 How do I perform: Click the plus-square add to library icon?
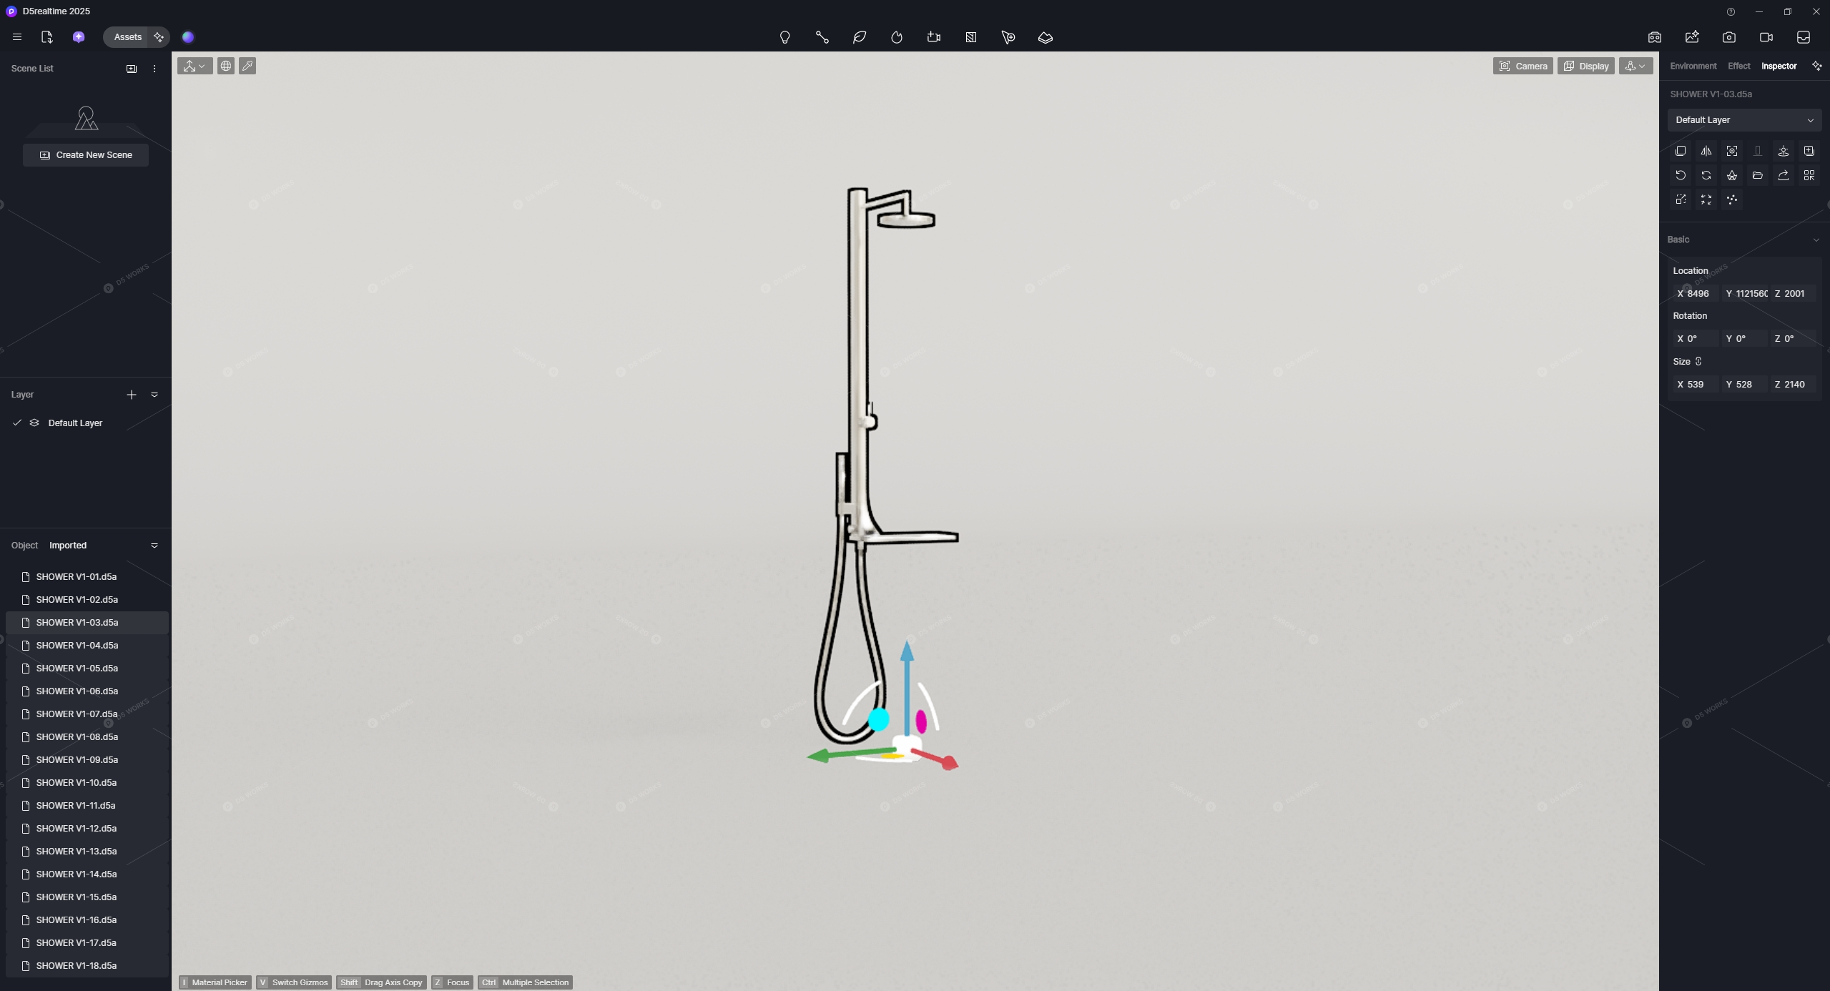click(1809, 151)
